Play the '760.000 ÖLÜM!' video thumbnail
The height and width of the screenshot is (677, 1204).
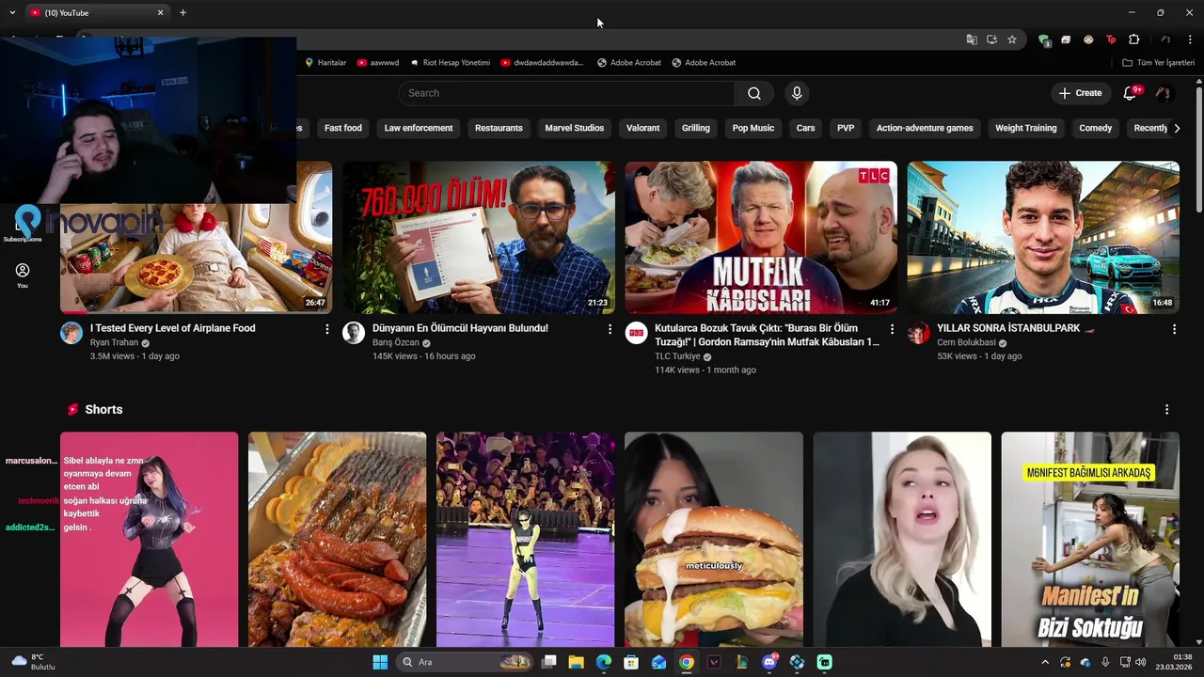pyautogui.click(x=479, y=237)
